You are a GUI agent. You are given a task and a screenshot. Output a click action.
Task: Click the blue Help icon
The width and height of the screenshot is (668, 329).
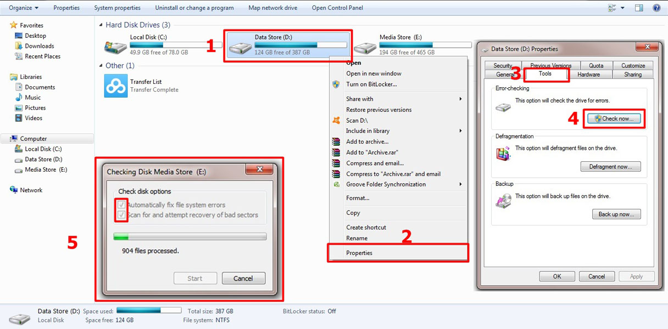pyautogui.click(x=656, y=8)
